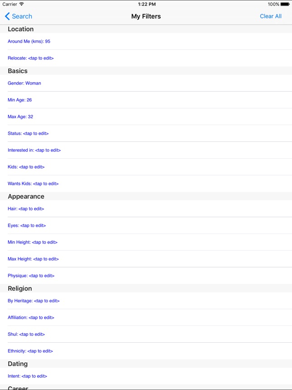Open the Relocate filter row
This screenshot has height=390, width=292.
click(x=34, y=58)
